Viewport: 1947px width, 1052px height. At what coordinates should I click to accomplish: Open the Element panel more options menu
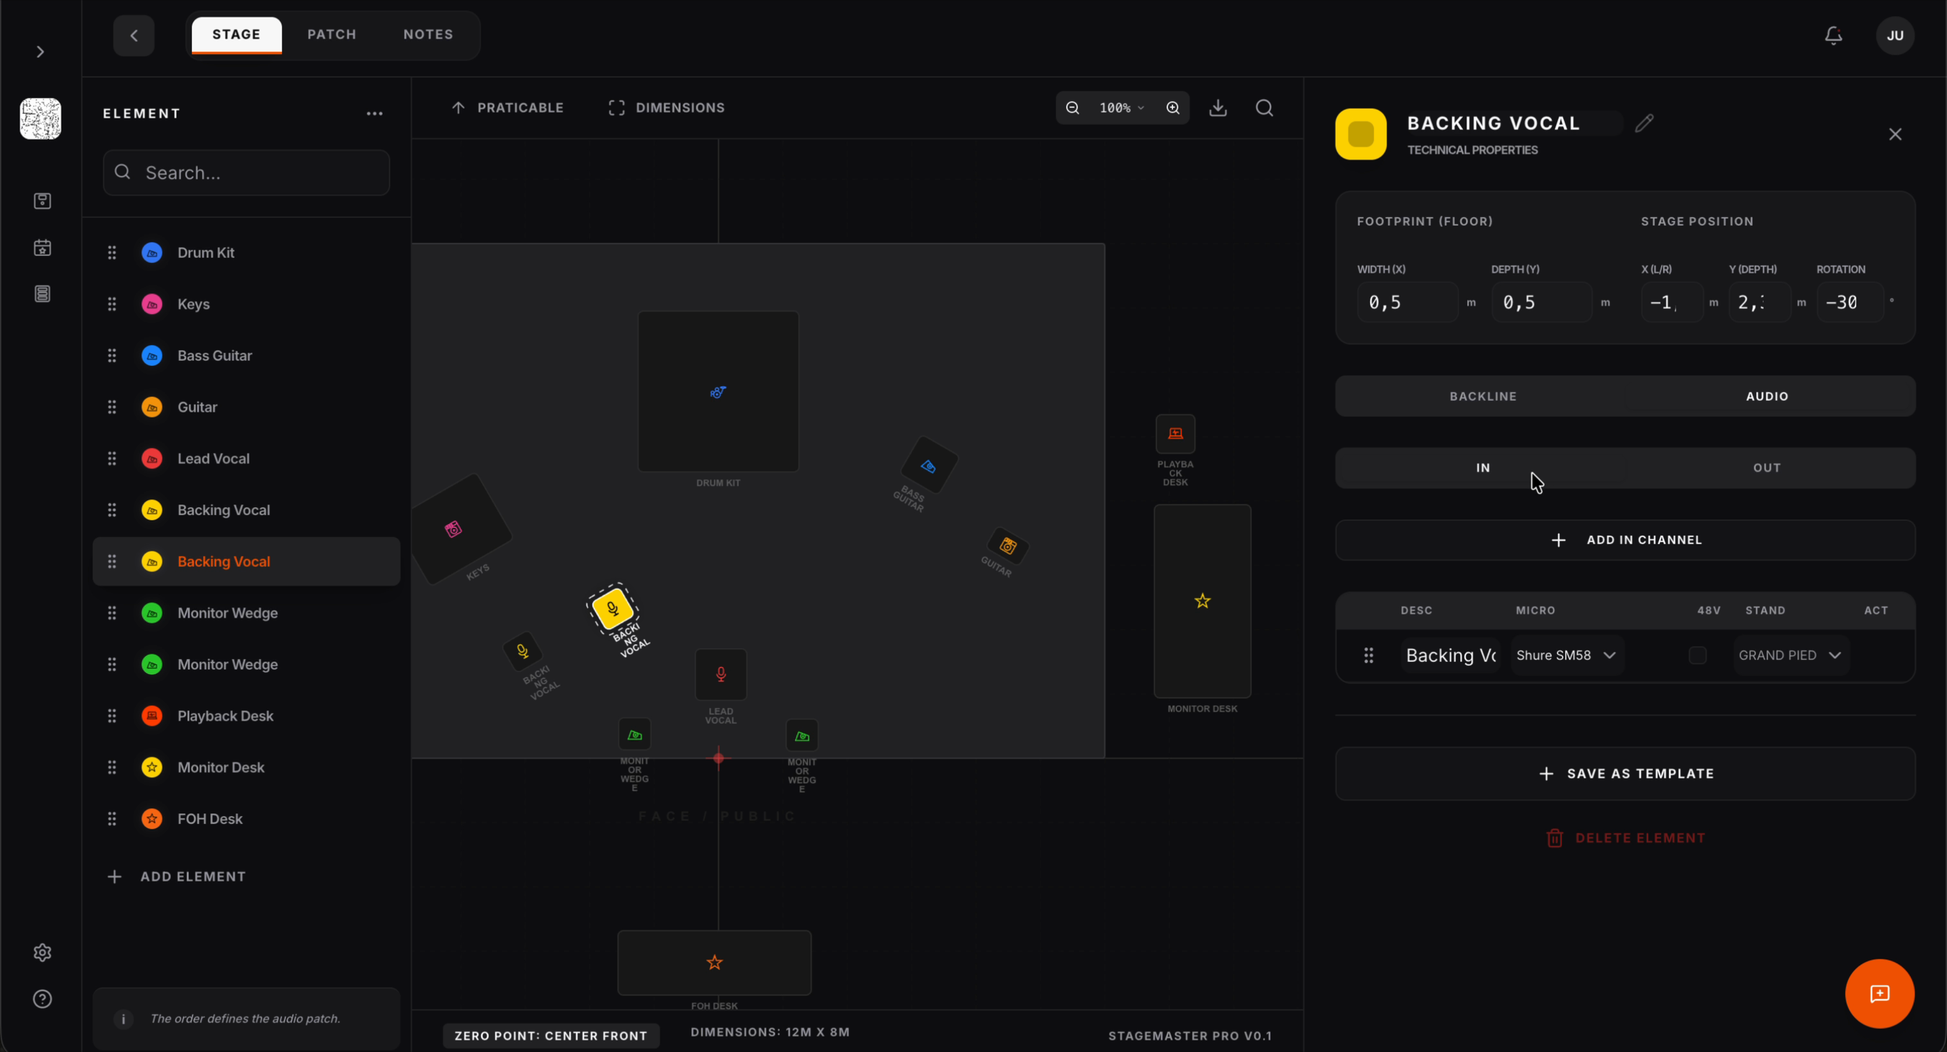point(374,113)
